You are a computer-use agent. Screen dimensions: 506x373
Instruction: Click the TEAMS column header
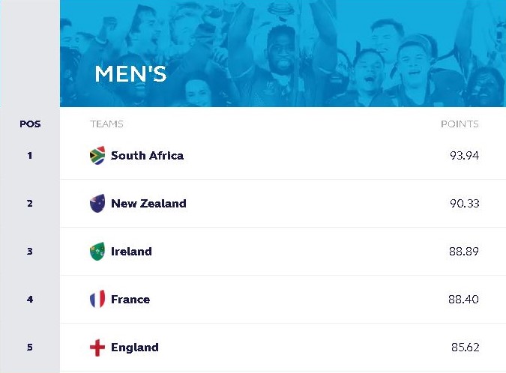point(106,124)
